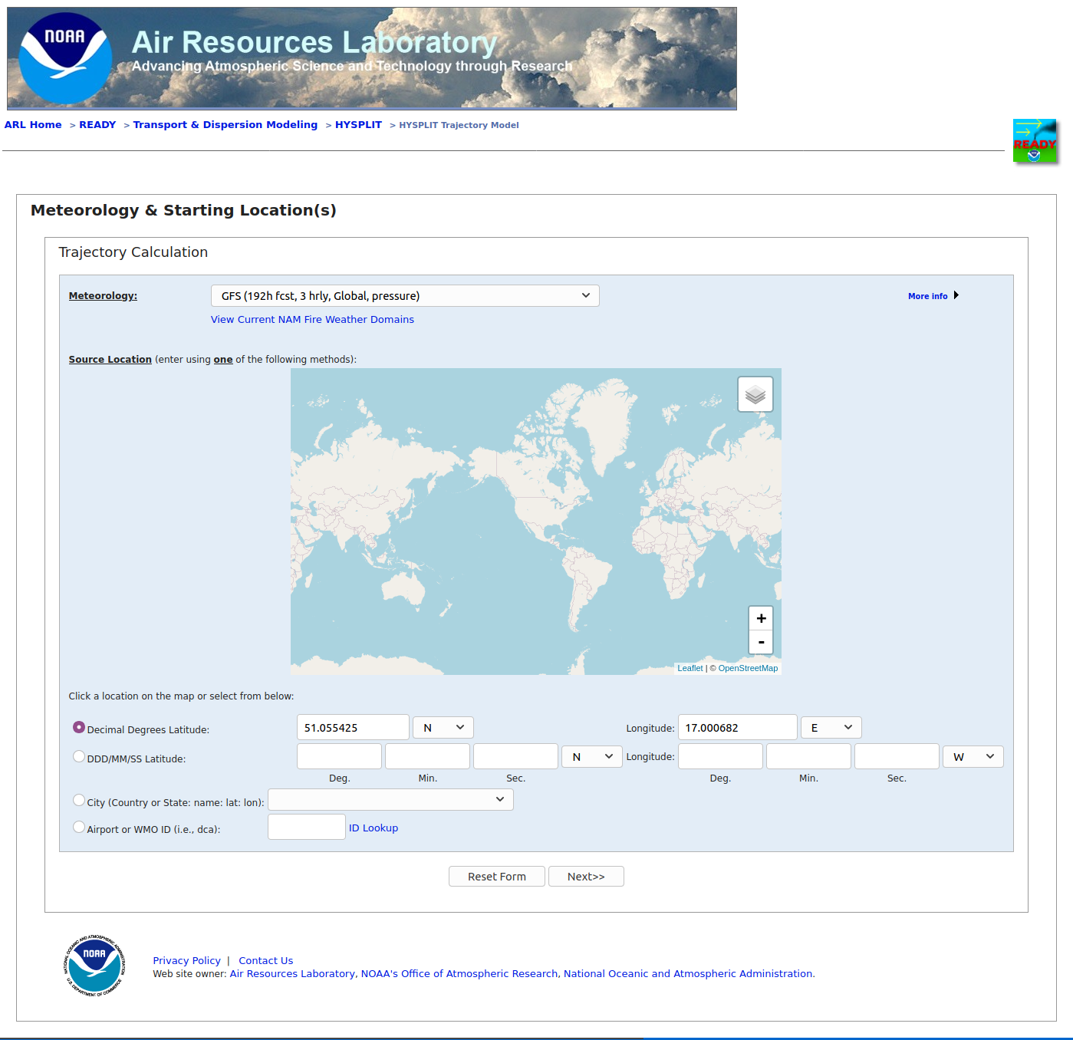Go to READY breadcrumb link
The image size is (1073, 1040).
pyautogui.click(x=97, y=124)
